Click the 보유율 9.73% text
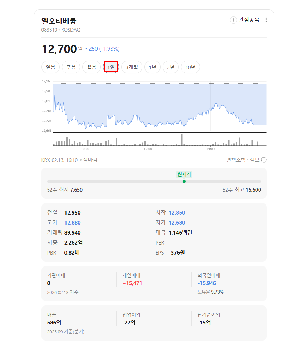 tap(211, 292)
